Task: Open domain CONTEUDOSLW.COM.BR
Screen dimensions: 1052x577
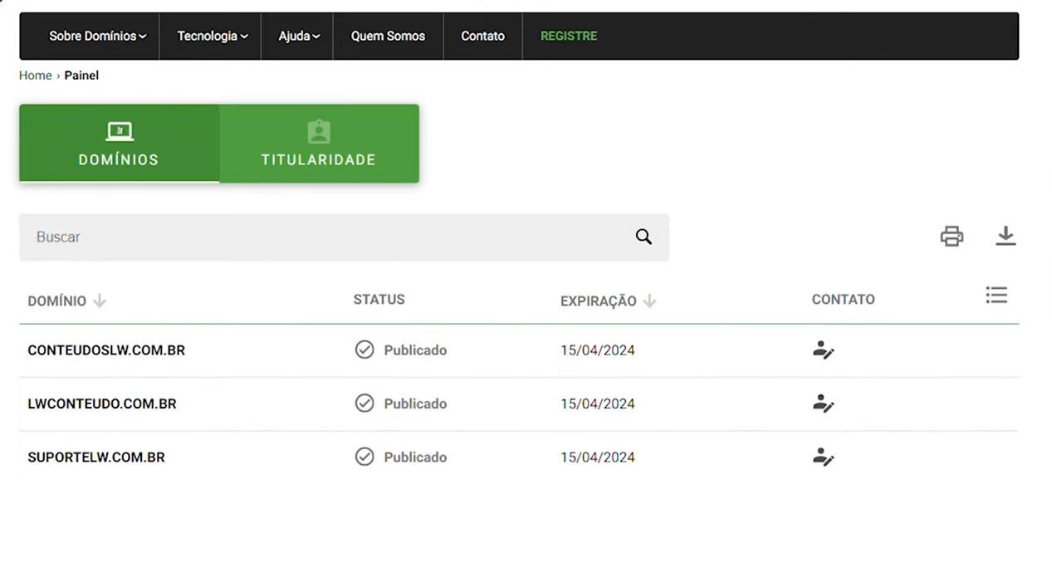Action: click(x=106, y=350)
